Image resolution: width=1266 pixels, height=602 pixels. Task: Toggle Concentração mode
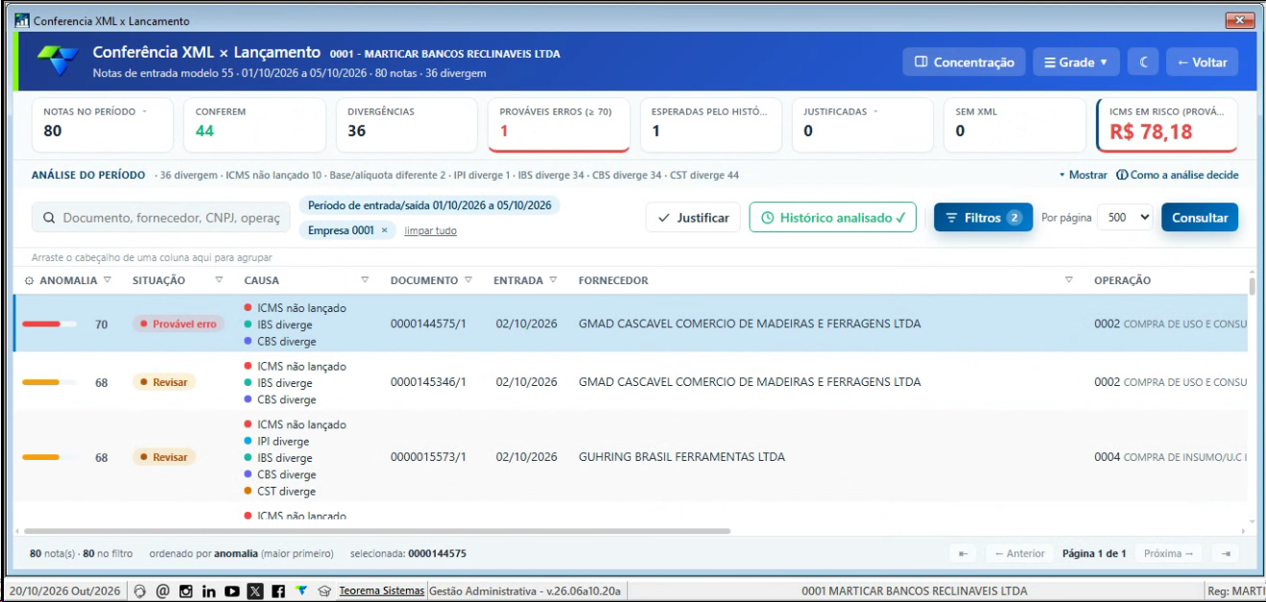click(964, 62)
